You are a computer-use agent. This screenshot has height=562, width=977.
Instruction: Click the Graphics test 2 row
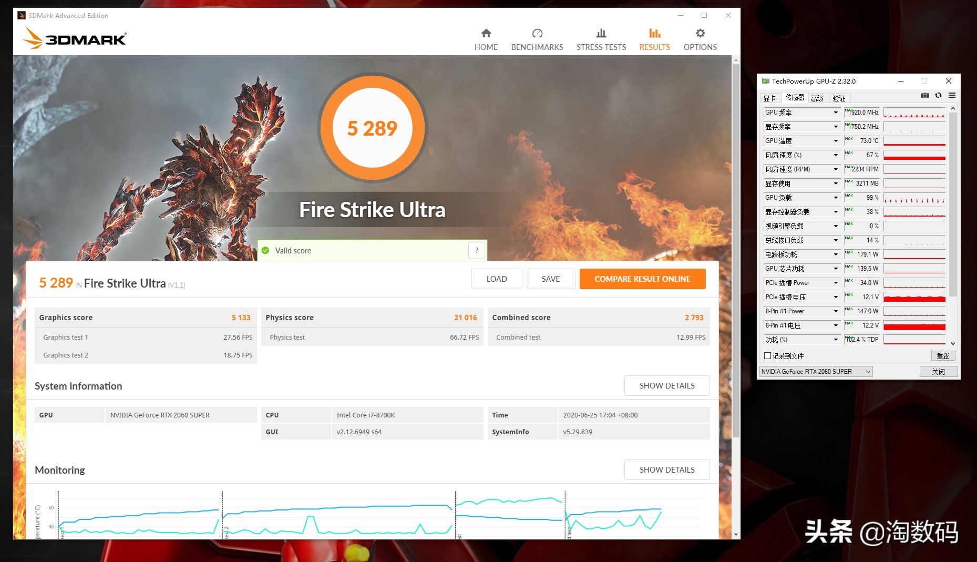tap(146, 355)
